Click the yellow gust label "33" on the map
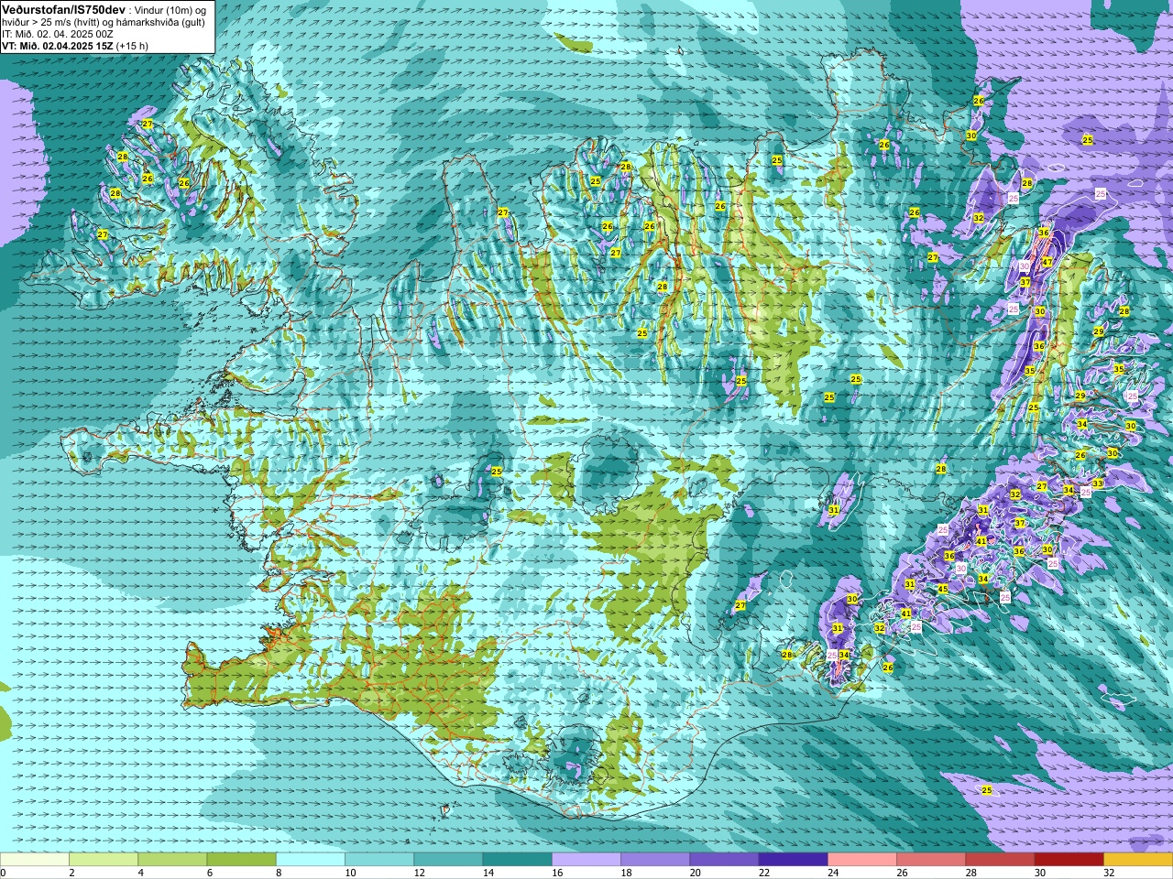Image resolution: width=1173 pixels, height=879 pixels. (x=1098, y=483)
